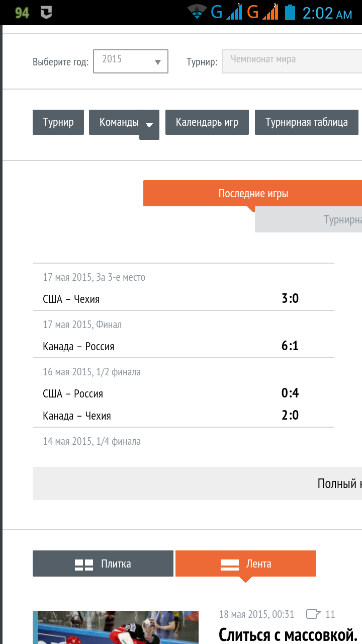Switch to Лента feed view
362x644 pixels.
pos(246,563)
